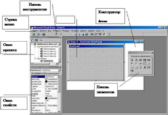Open the Правка menu
Image resolution: width=168 pixels, height=115 pixels.
point(43,31)
